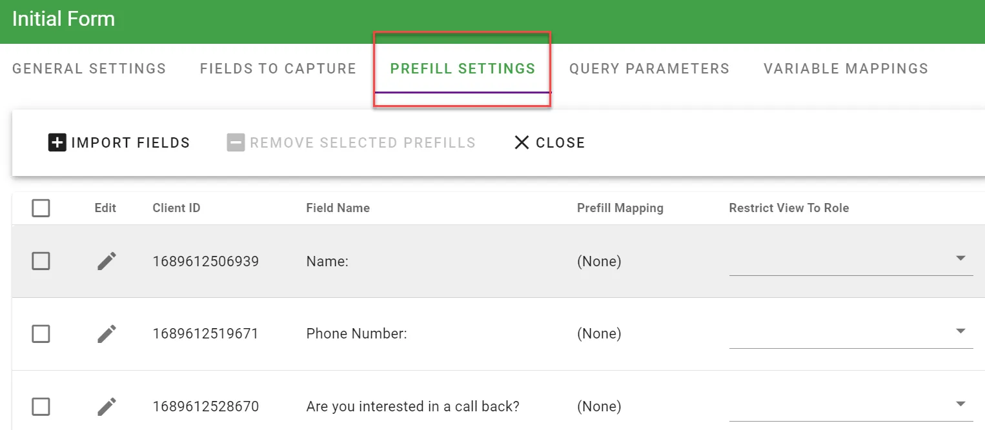Select the Prefill Settings tab
This screenshot has width=985, height=430.
click(x=463, y=68)
